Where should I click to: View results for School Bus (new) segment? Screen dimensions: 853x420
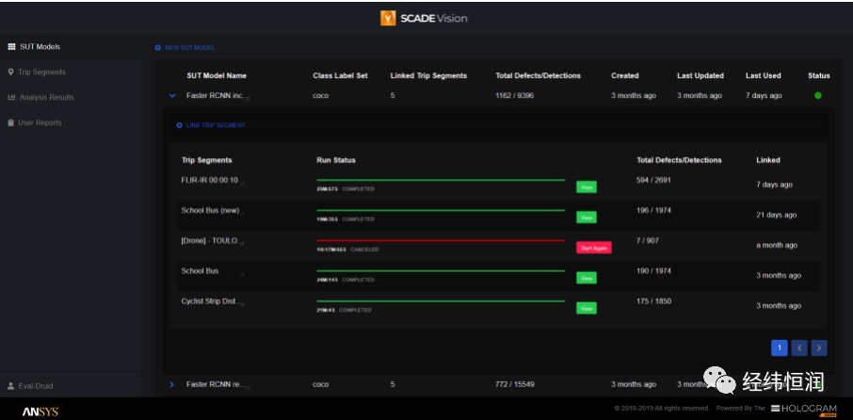pyautogui.click(x=587, y=218)
